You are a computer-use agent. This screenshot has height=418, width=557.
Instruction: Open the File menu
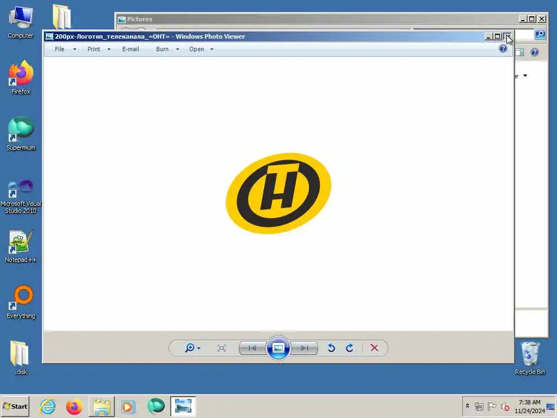coord(60,49)
